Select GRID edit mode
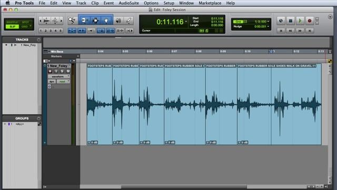Screen dimensions: 337x190 (24, 26)
